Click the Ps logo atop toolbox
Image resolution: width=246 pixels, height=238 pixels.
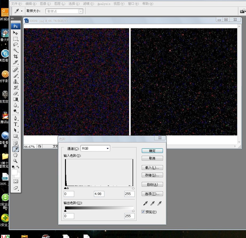click(15, 26)
